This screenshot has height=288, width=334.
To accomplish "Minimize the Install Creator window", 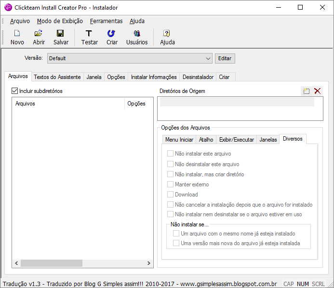I will tap(279, 7).
